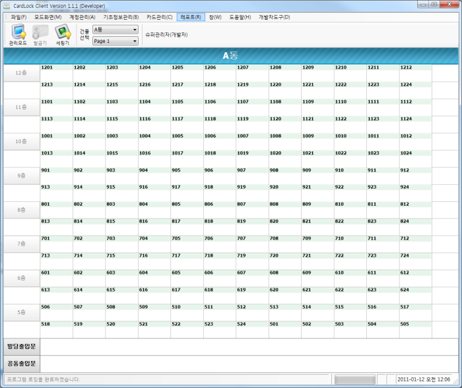The height and width of the screenshot is (388, 462).
Task: Open the 도움말(H) menu
Action: [240, 17]
